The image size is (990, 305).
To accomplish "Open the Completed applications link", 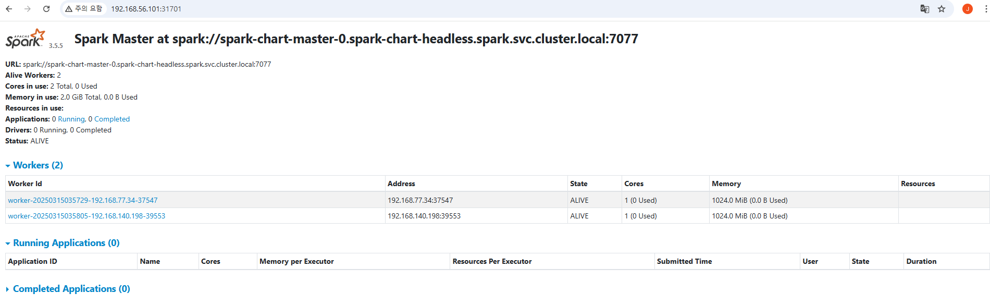I will pyautogui.click(x=111, y=119).
